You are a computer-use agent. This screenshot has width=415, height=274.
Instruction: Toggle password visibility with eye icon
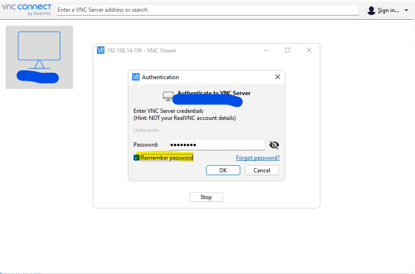pyautogui.click(x=274, y=145)
